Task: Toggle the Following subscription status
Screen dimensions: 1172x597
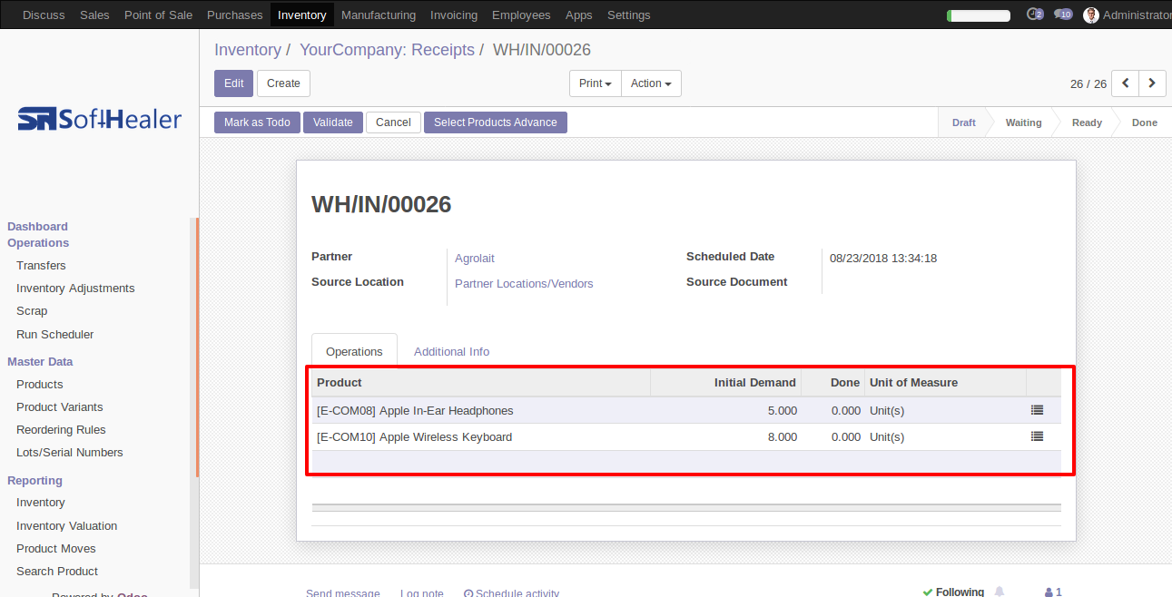Action: [953, 592]
